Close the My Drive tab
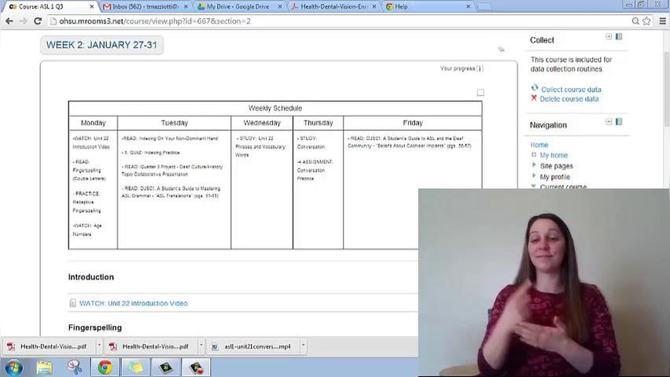 pyautogui.click(x=280, y=6)
